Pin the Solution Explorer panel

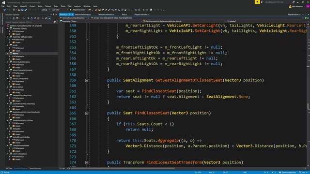(x=54, y=14)
